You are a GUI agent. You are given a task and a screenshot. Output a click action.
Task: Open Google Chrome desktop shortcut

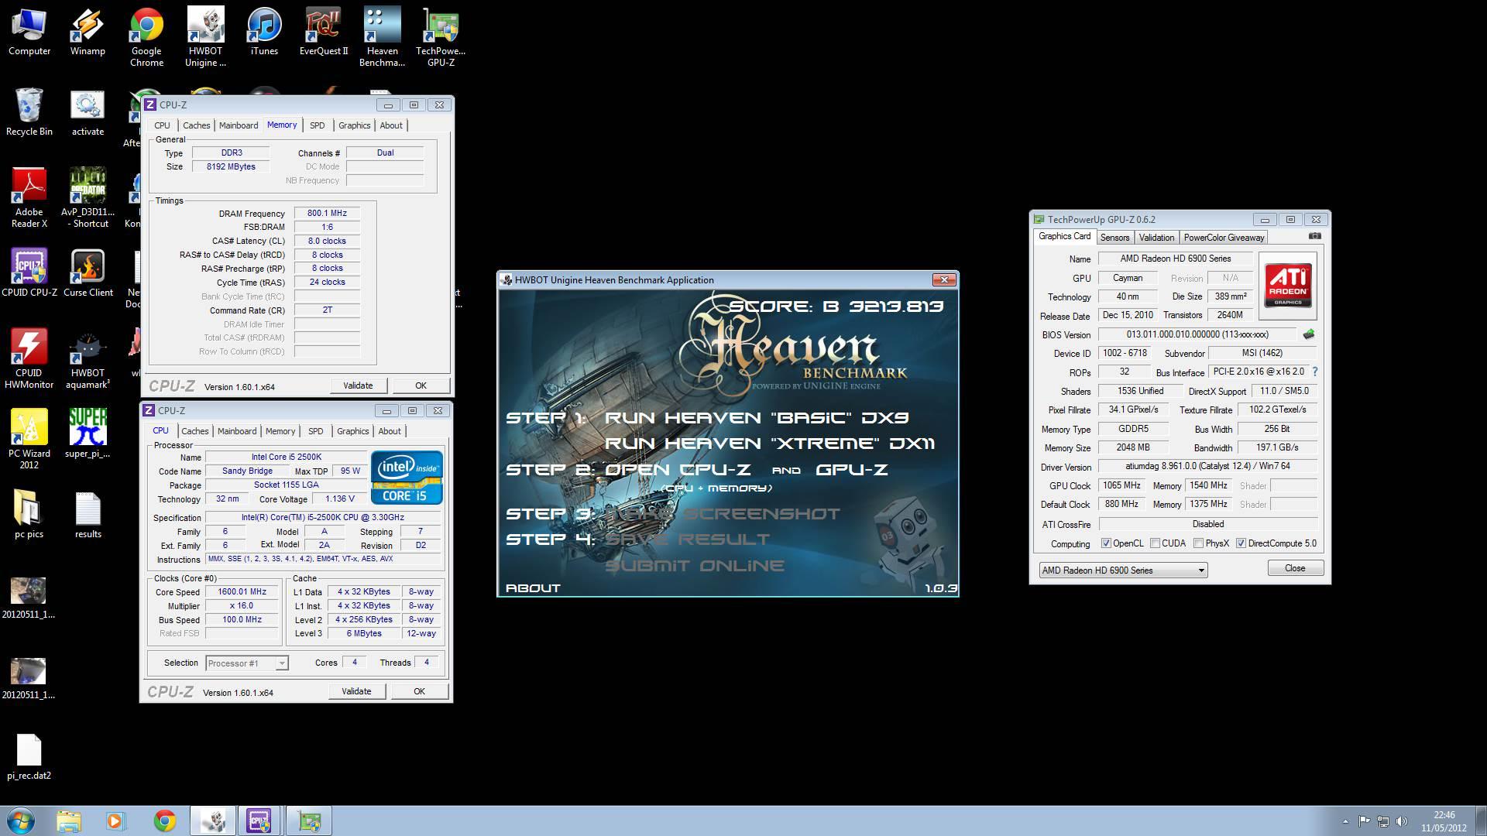[x=146, y=37]
